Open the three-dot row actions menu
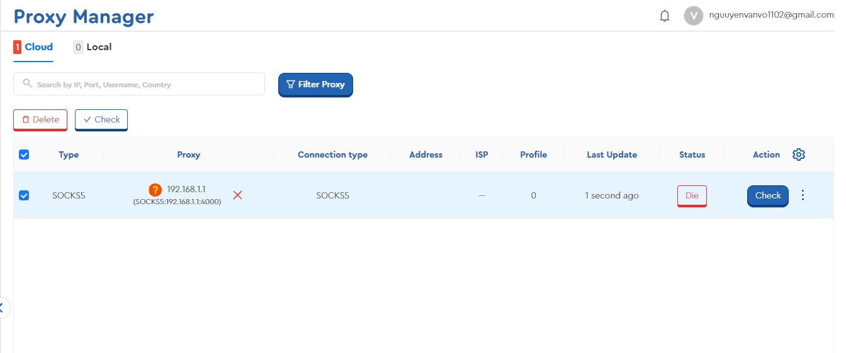This screenshot has height=353, width=846. pyautogui.click(x=803, y=195)
